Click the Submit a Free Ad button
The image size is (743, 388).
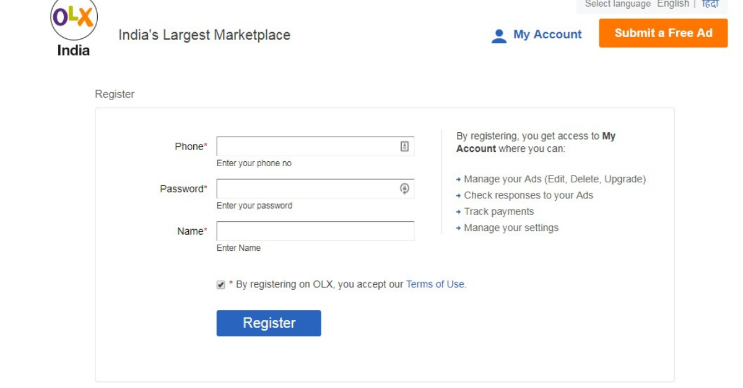pos(663,33)
